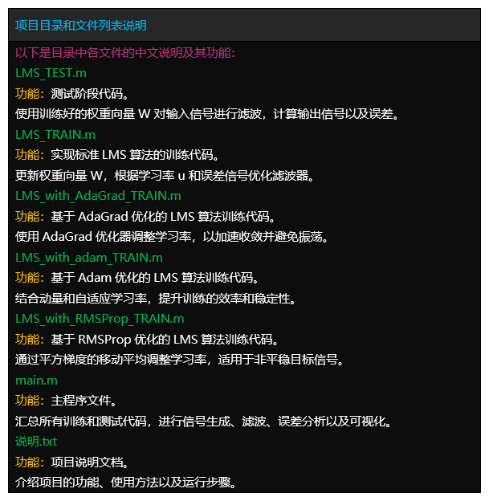Select the LMS_TRAIN.m file name
Viewport: 489px width, 501px height.
55,135
